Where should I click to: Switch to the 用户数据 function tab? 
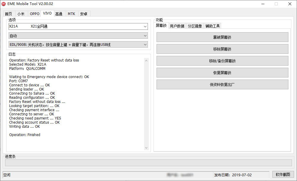[177, 26]
